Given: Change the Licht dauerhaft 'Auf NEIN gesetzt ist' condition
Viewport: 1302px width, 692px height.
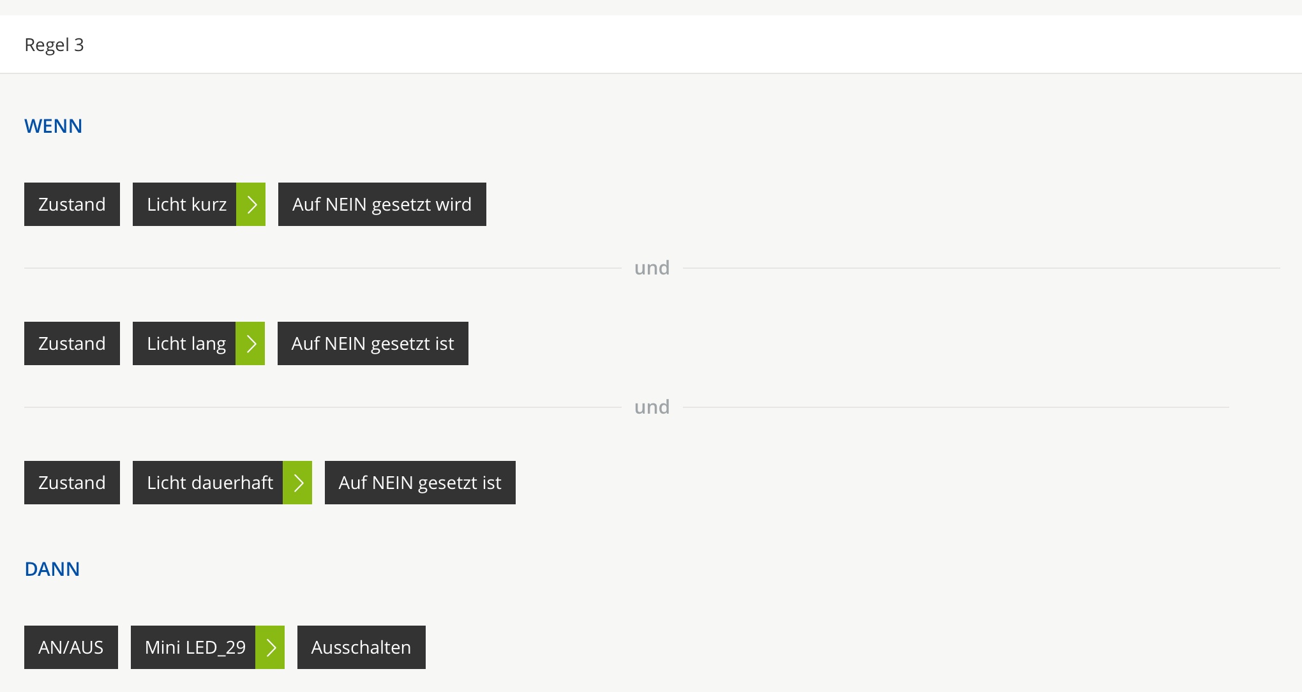Looking at the screenshot, I should pyautogui.click(x=420, y=483).
